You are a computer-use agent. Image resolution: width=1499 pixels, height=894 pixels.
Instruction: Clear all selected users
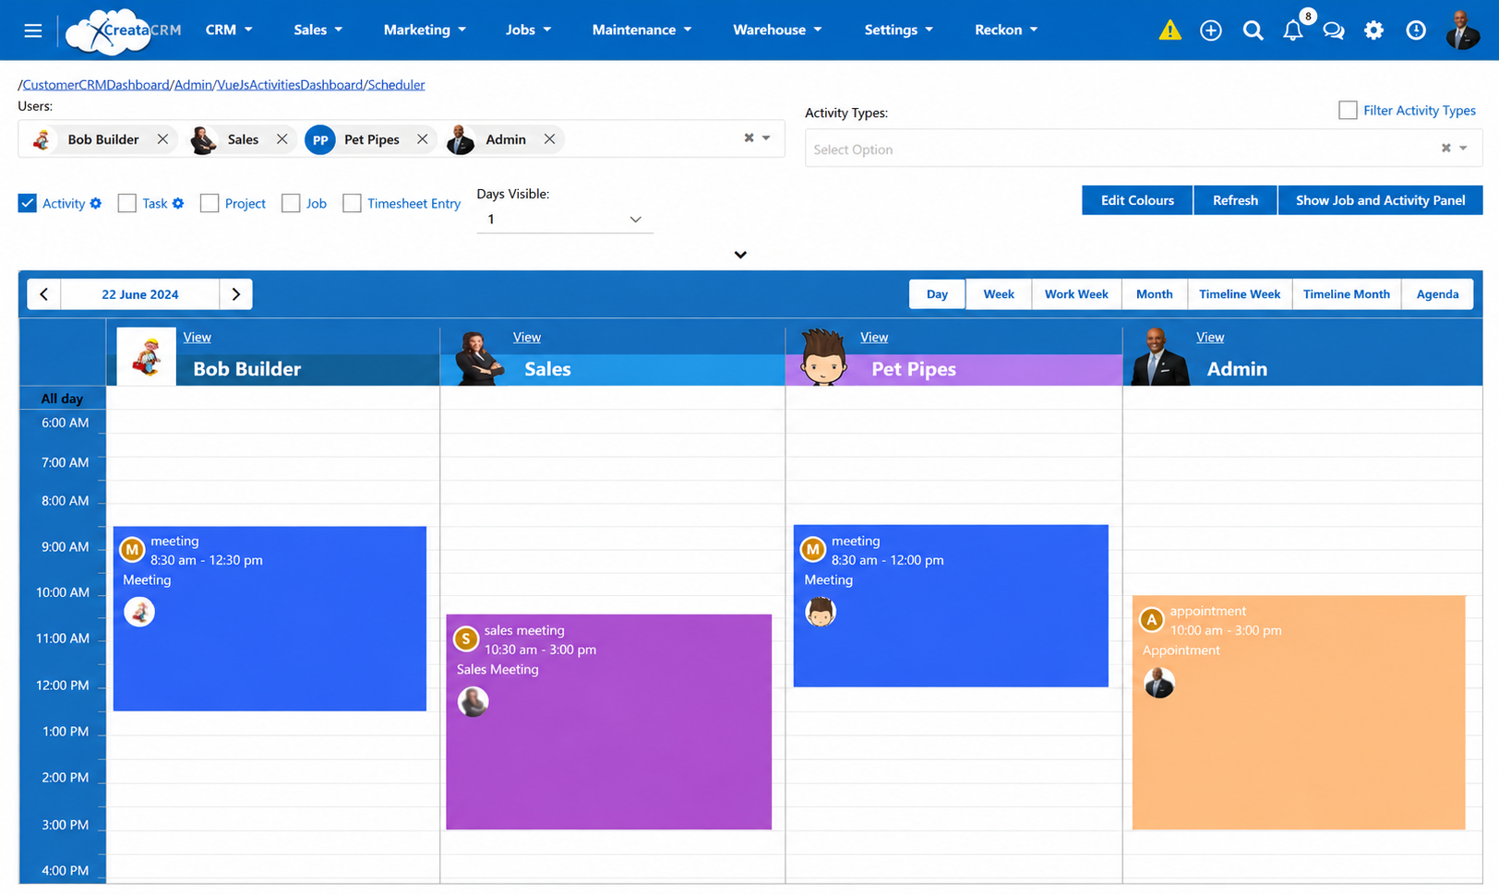pos(749,137)
